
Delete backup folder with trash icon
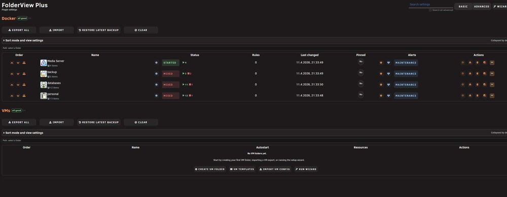[477, 74]
